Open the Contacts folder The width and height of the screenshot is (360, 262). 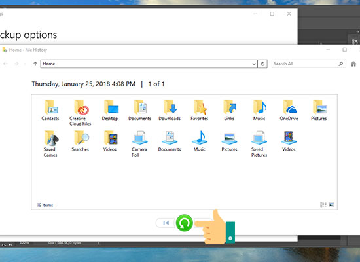[x=50, y=110]
